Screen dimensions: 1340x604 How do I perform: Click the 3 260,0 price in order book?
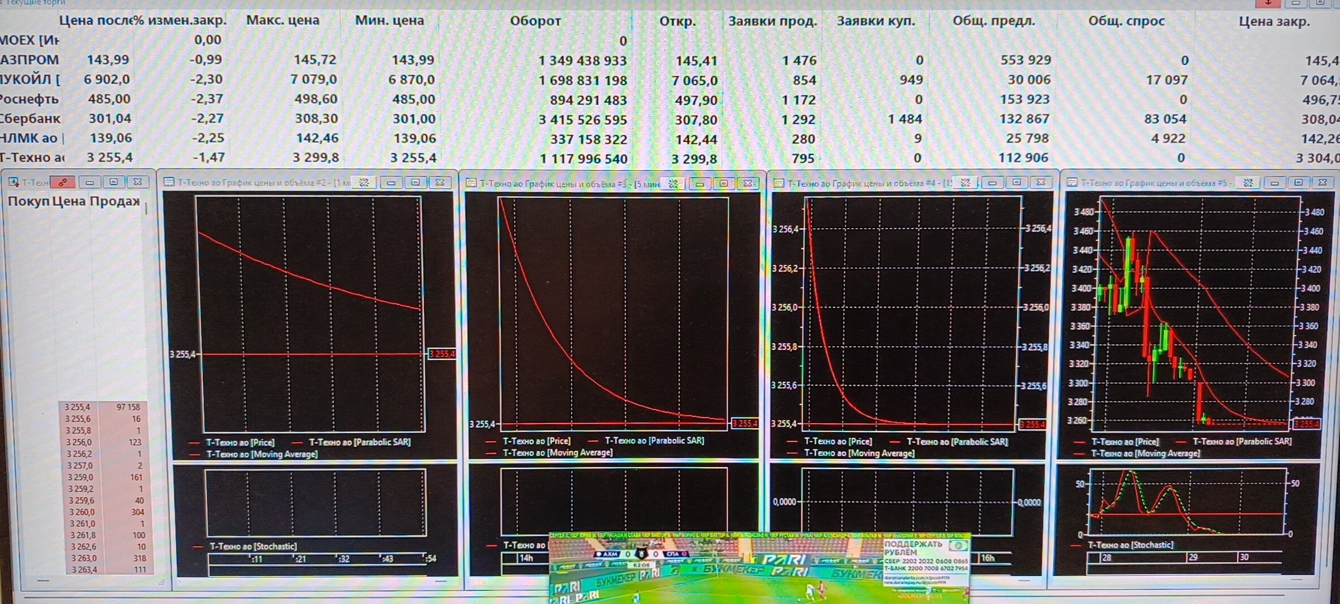(81, 512)
